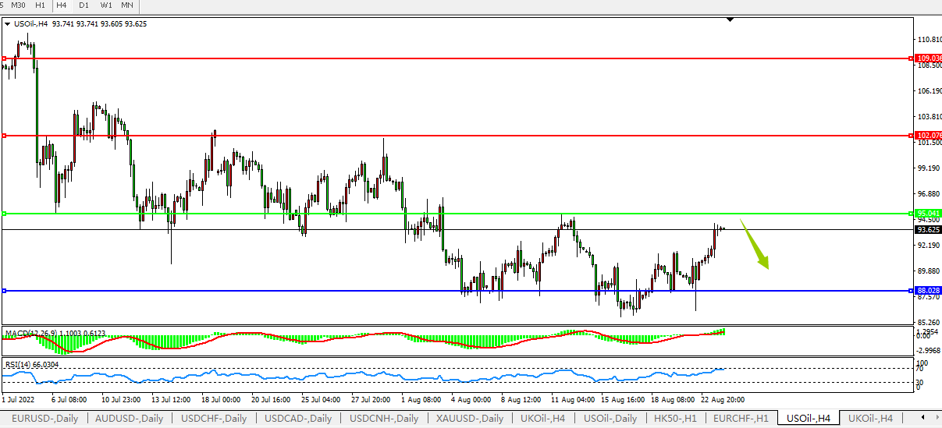The height and width of the screenshot is (428, 942).
Task: Click left handle of the 109.036 red line
Action: tap(5, 58)
